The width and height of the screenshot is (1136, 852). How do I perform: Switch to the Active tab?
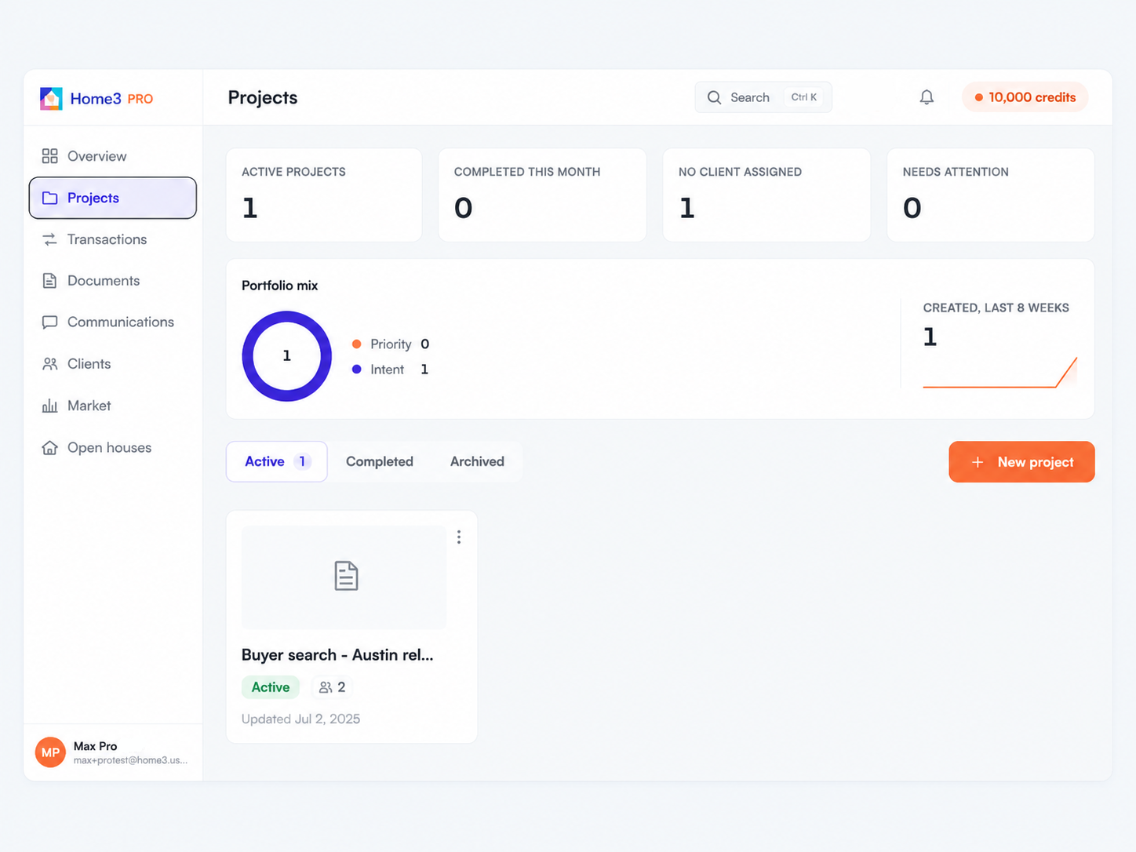(277, 461)
